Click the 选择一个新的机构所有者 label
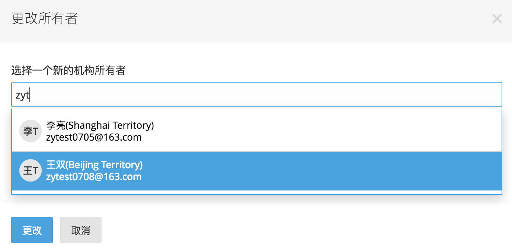Image resolution: width=512 pixels, height=250 pixels. [68, 70]
